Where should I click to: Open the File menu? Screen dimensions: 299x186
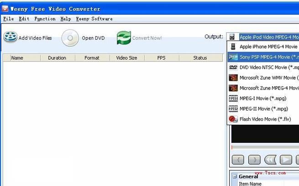click(x=8, y=19)
